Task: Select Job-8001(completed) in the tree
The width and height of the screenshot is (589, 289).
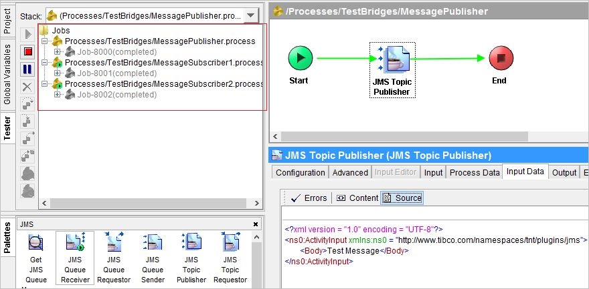Action: click(x=117, y=73)
